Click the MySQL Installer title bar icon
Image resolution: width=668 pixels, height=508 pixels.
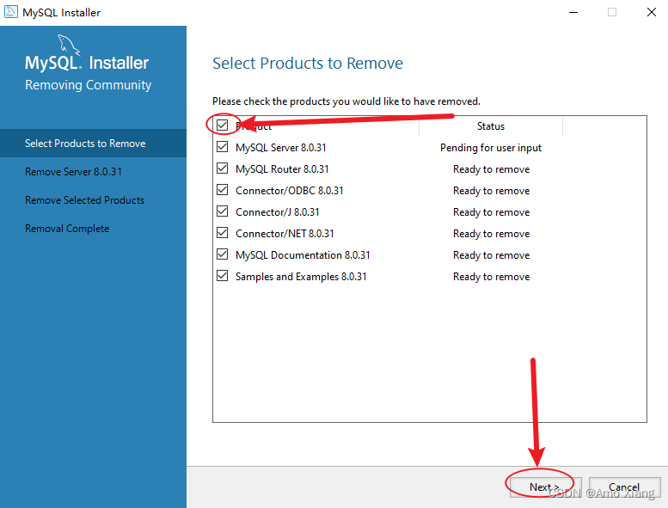[10, 12]
